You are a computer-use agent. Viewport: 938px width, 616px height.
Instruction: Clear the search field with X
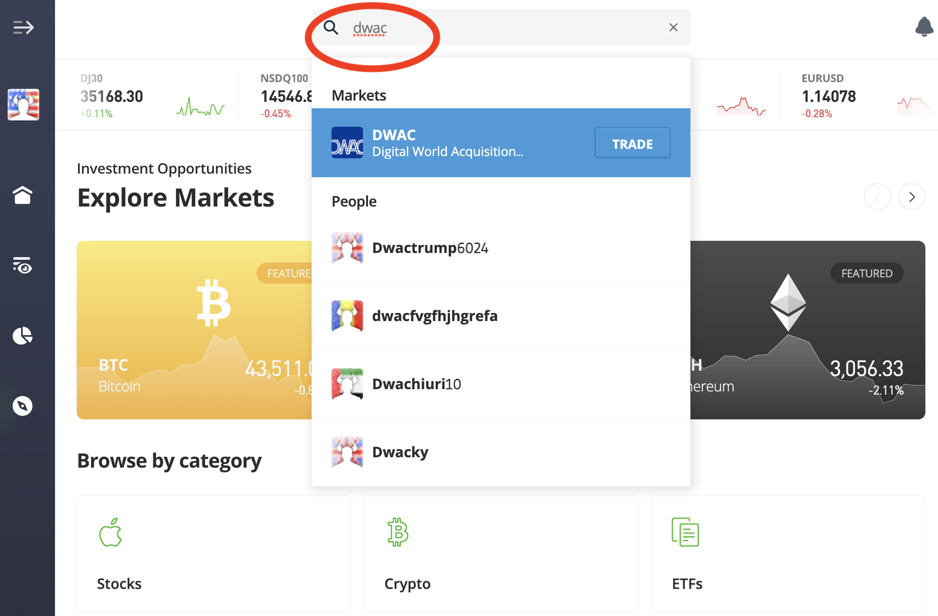coord(673,28)
